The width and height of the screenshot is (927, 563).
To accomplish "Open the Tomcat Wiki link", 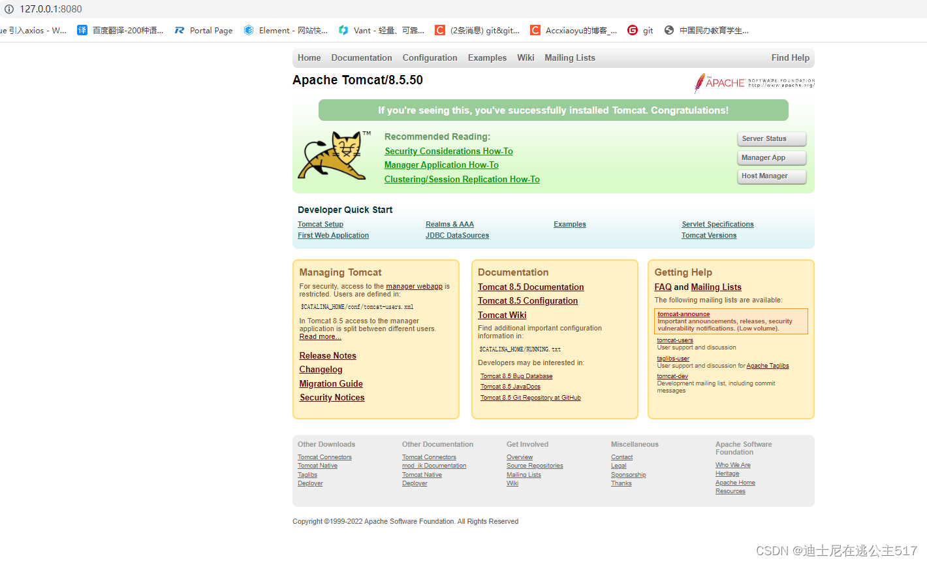I will [502, 315].
